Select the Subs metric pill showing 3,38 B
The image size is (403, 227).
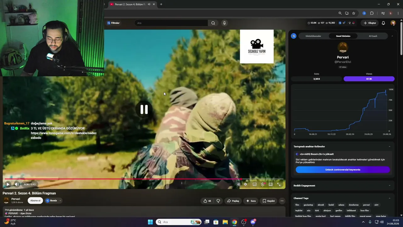pos(316,79)
